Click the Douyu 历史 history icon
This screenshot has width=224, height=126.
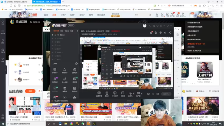coord(157,15)
